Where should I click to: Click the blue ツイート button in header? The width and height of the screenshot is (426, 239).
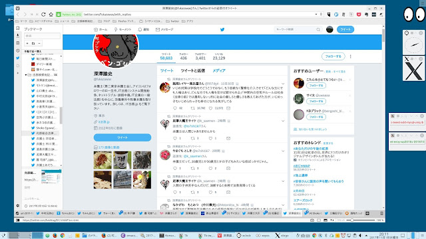[x=345, y=29]
